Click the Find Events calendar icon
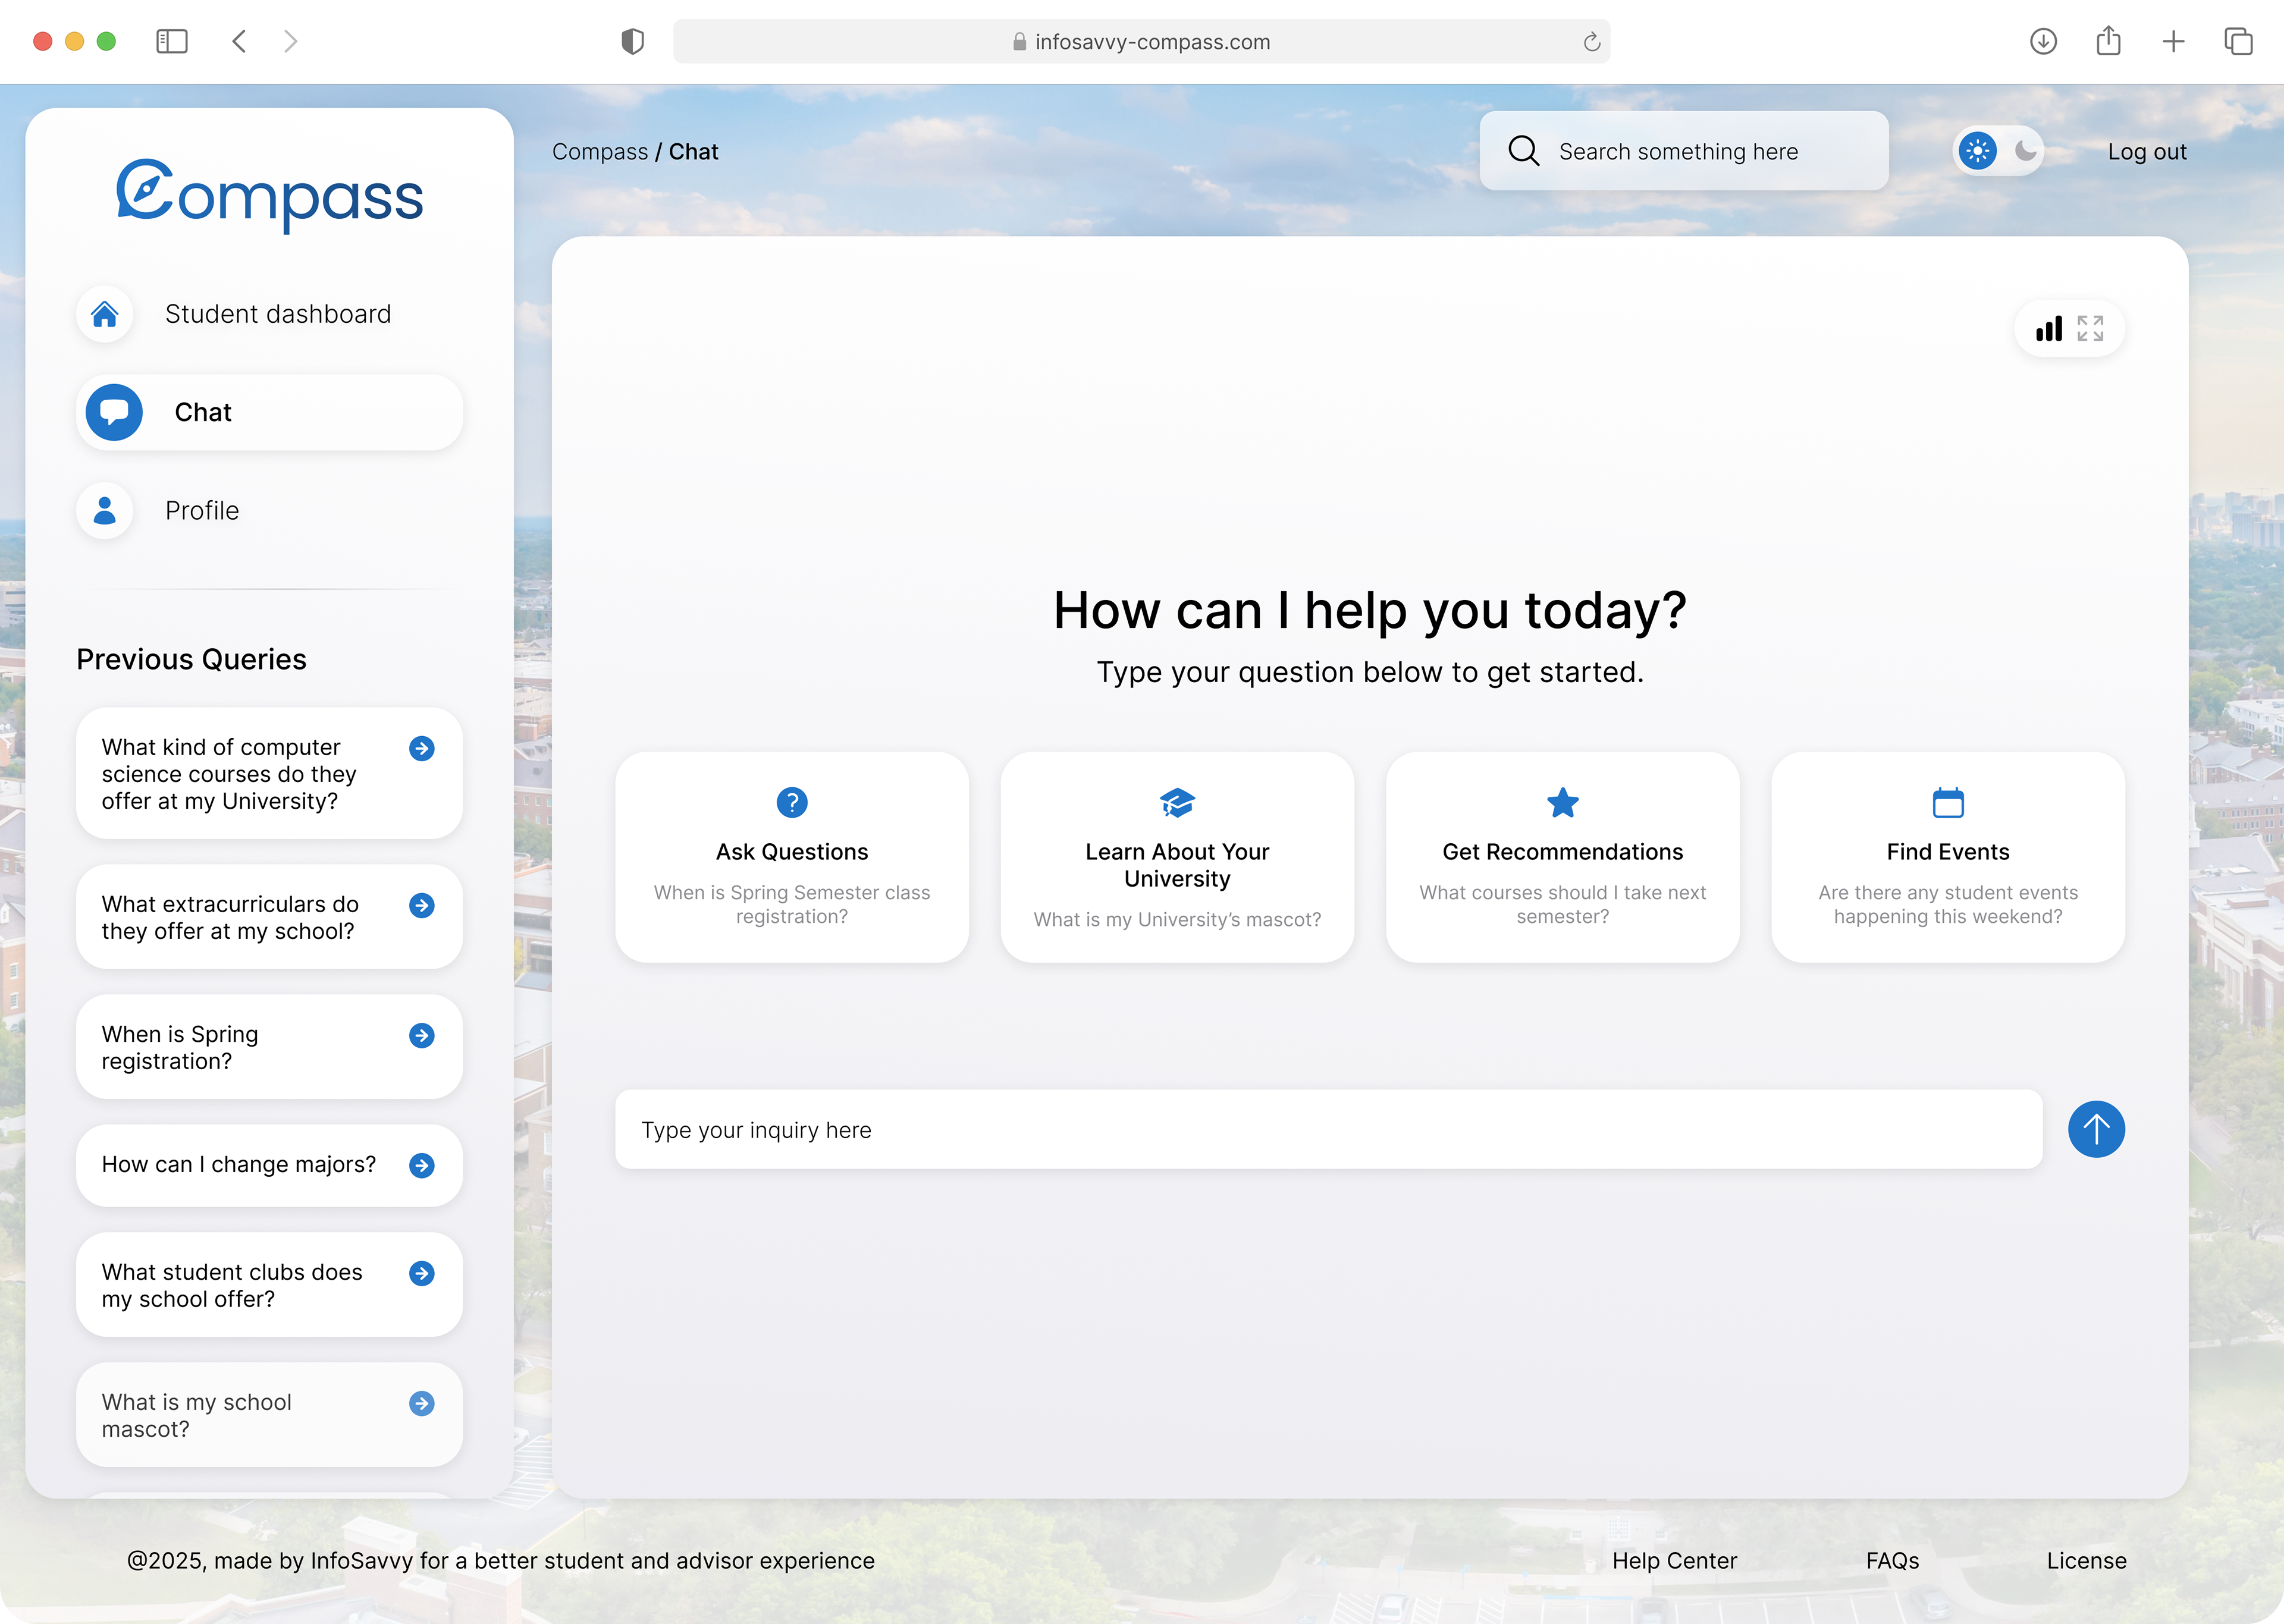The image size is (2284, 1624). [x=1948, y=802]
